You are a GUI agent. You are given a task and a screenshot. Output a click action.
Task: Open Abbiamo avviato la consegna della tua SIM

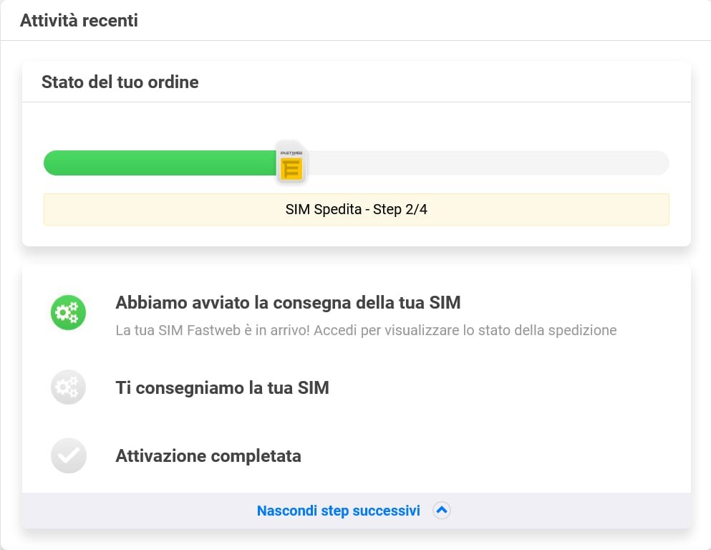tap(288, 302)
